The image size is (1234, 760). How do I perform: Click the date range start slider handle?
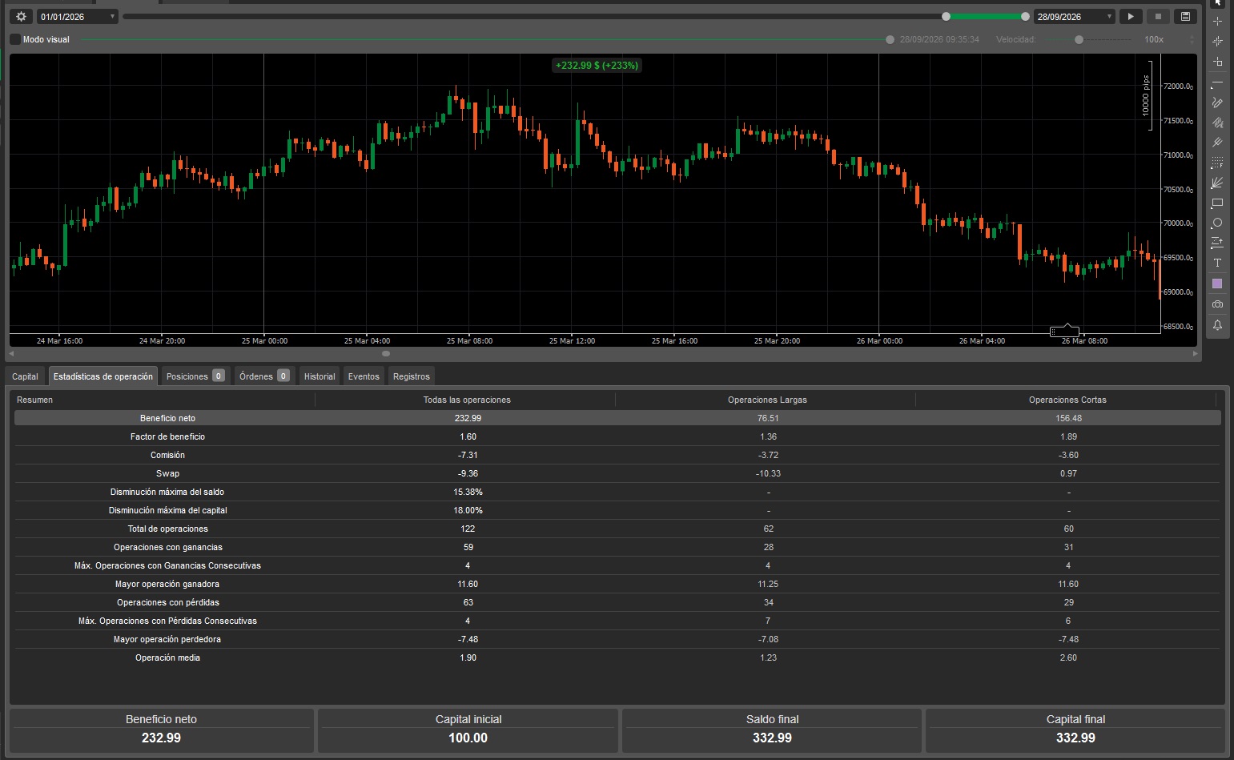tap(946, 16)
